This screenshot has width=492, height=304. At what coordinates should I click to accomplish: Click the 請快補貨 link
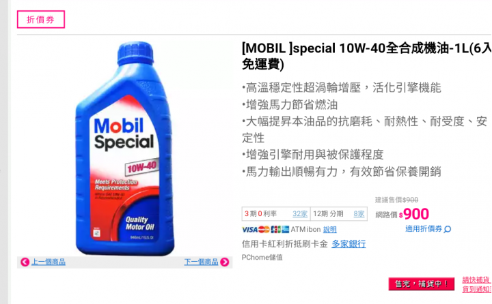click(476, 280)
